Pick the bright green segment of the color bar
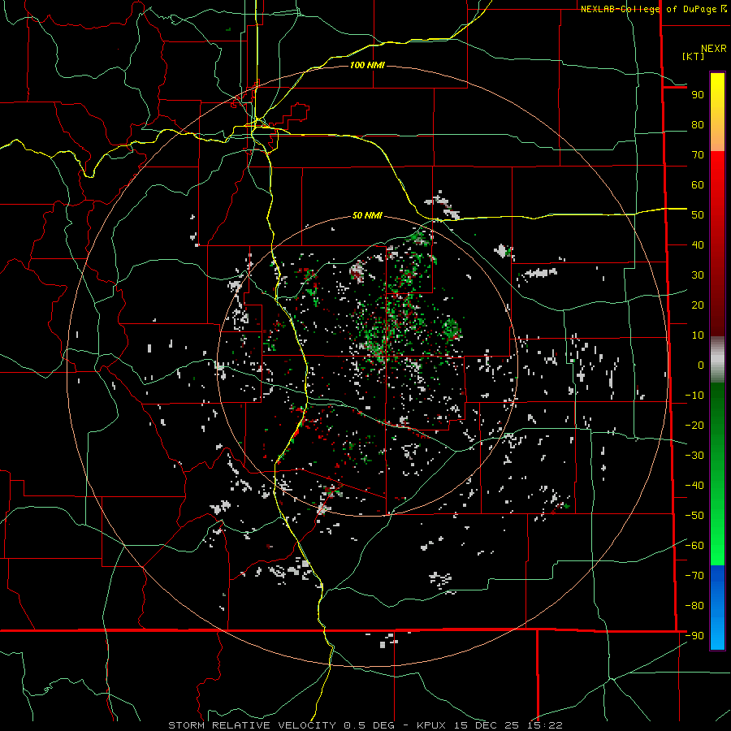This screenshot has height=731, width=731. point(717,536)
